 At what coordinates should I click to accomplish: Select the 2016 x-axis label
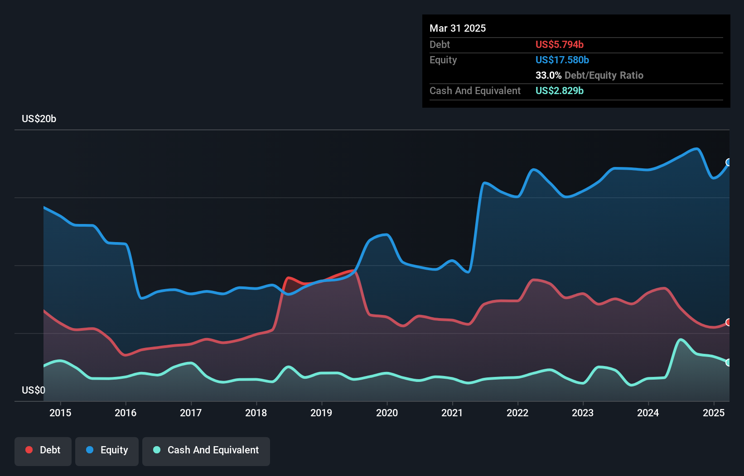point(126,413)
